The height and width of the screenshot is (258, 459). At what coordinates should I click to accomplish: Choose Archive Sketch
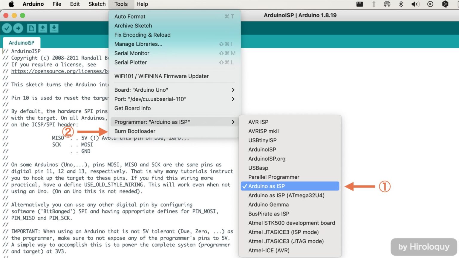coord(175,26)
